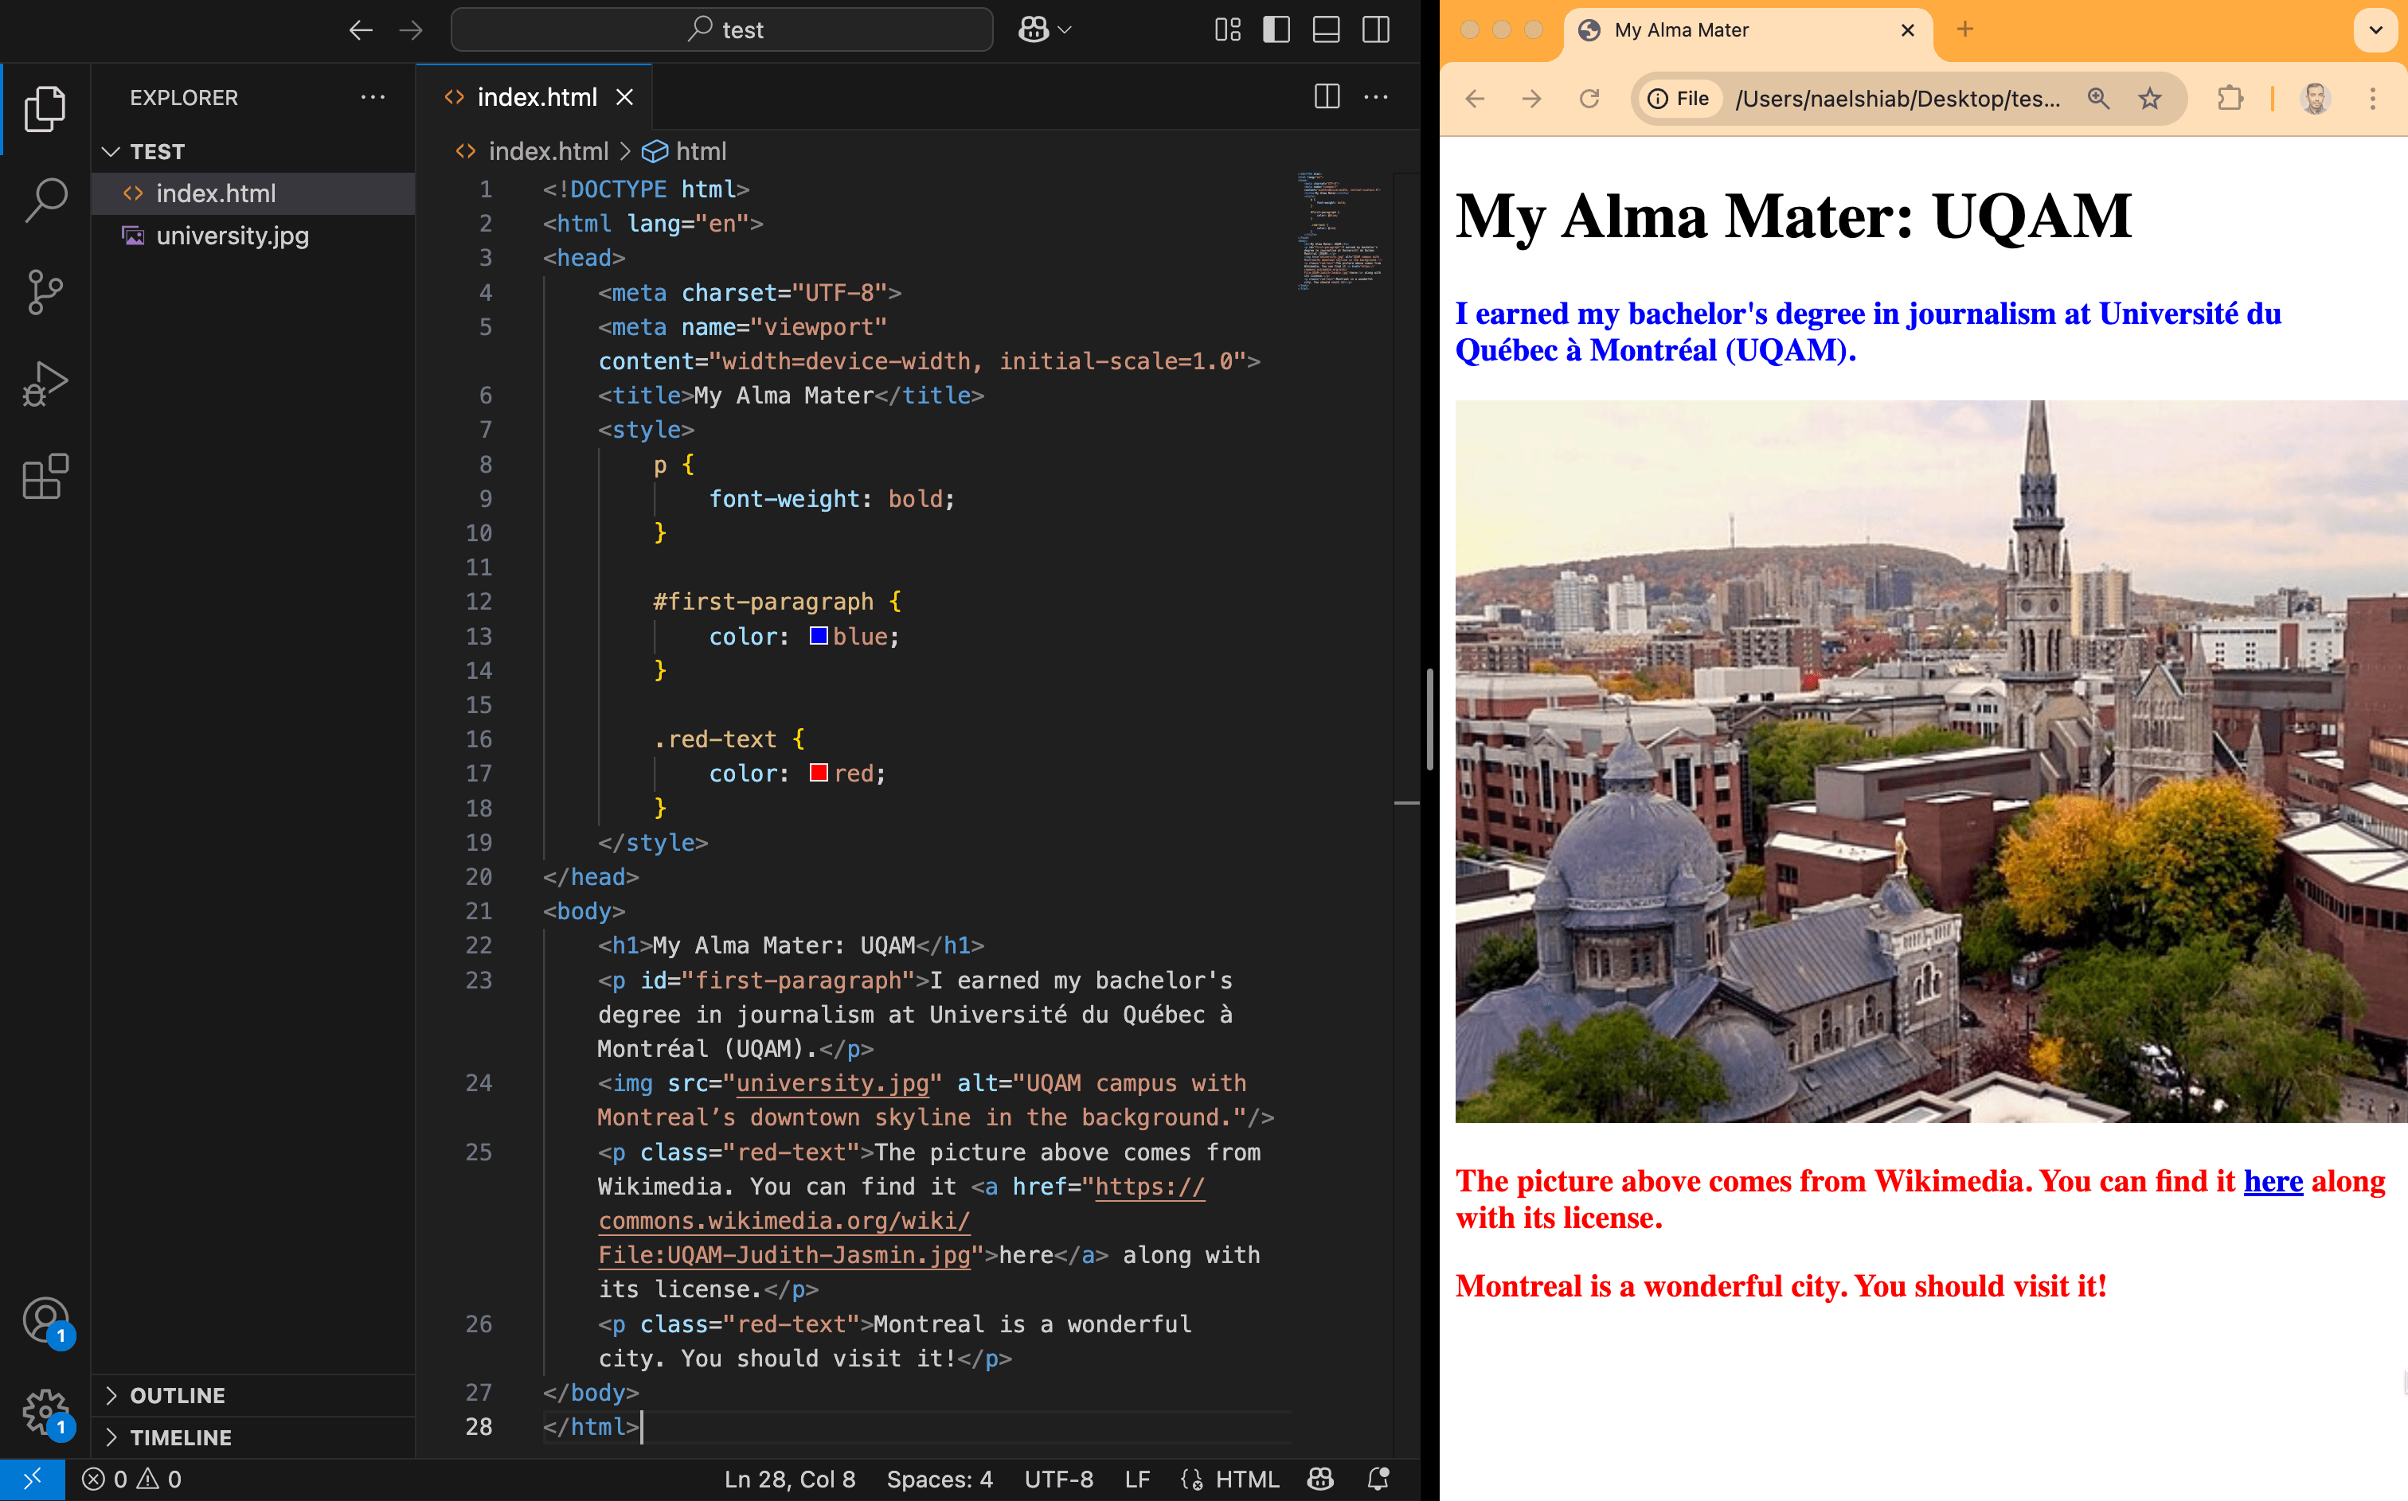Bookmark this page with star icon
The width and height of the screenshot is (2408, 1501).
2150,98
